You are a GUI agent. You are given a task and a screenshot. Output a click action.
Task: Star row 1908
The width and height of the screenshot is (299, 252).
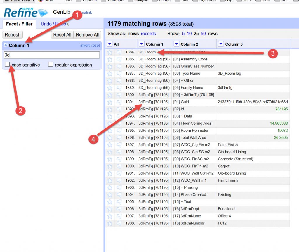[110, 223]
